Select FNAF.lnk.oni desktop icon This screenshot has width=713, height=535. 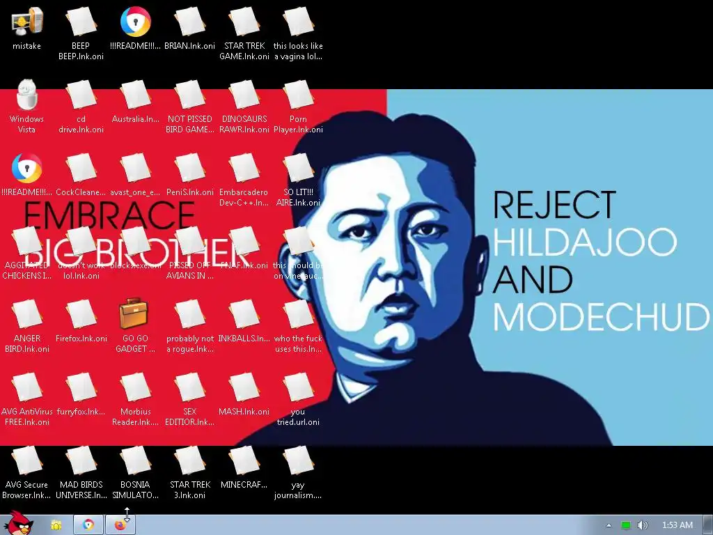coord(244,242)
